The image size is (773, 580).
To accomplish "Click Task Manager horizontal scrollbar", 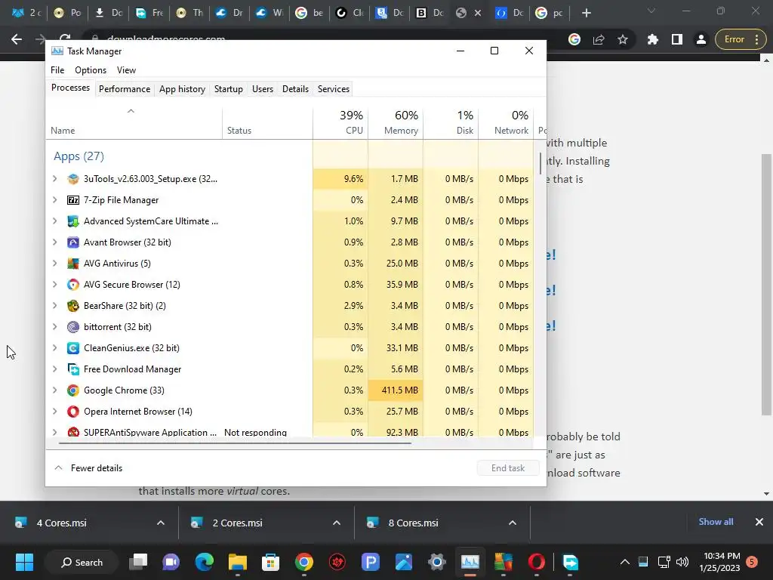I will [235, 443].
